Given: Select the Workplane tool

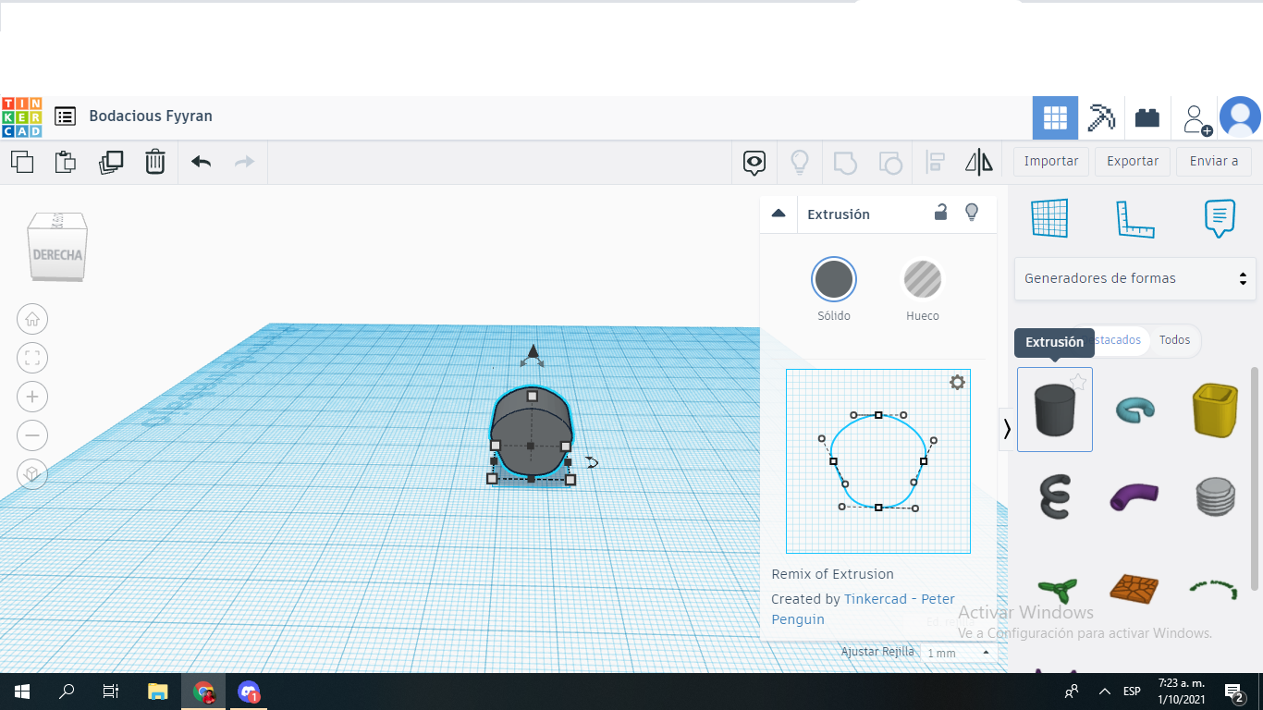Looking at the screenshot, I should coord(1049,219).
